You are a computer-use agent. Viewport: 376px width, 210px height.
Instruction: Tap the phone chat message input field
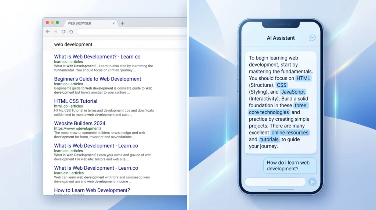tap(275, 182)
